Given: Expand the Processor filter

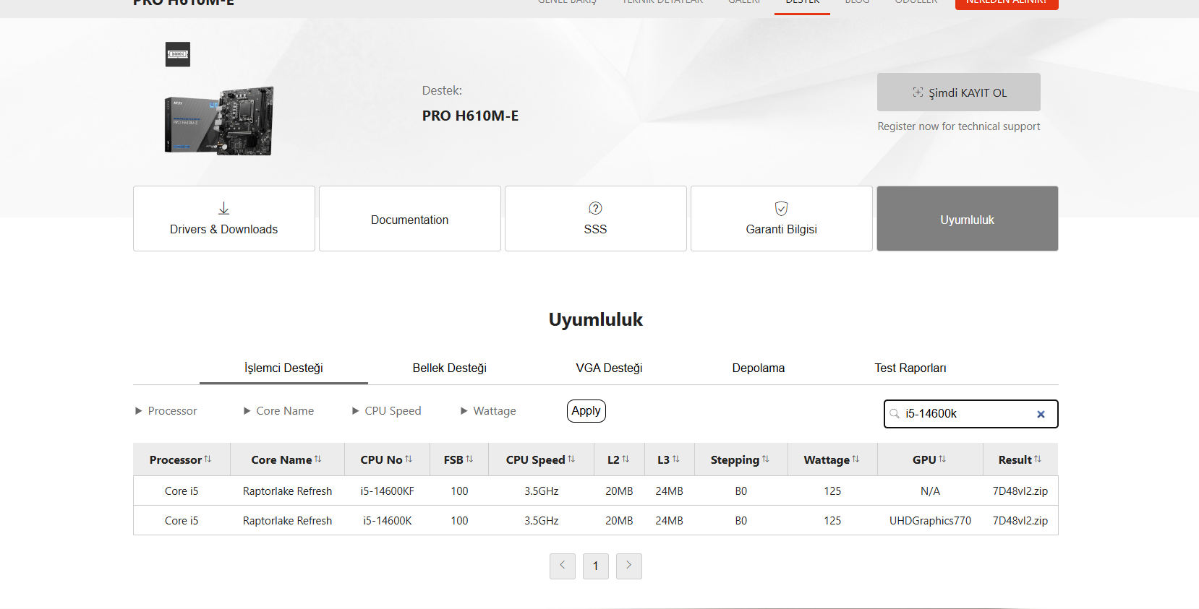Looking at the screenshot, I should tap(166, 411).
